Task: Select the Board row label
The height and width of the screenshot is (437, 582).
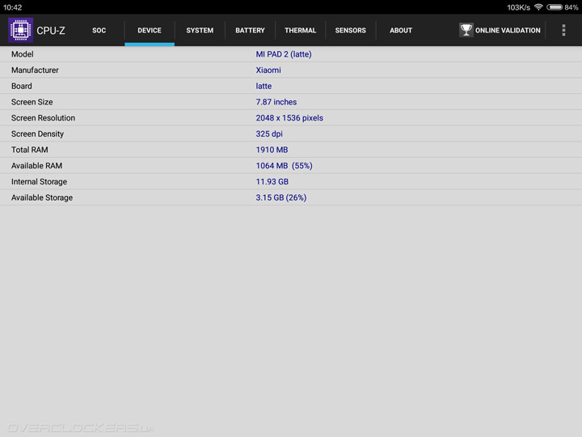Action: [x=22, y=87]
